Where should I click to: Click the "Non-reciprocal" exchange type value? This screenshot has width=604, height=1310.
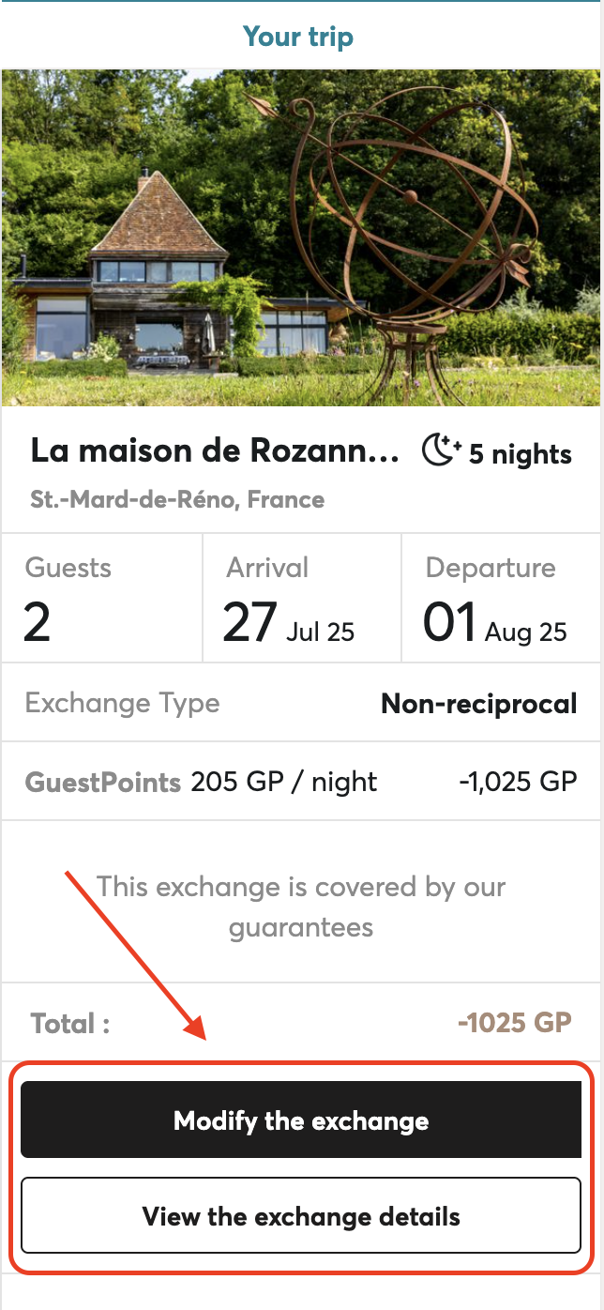tap(478, 703)
